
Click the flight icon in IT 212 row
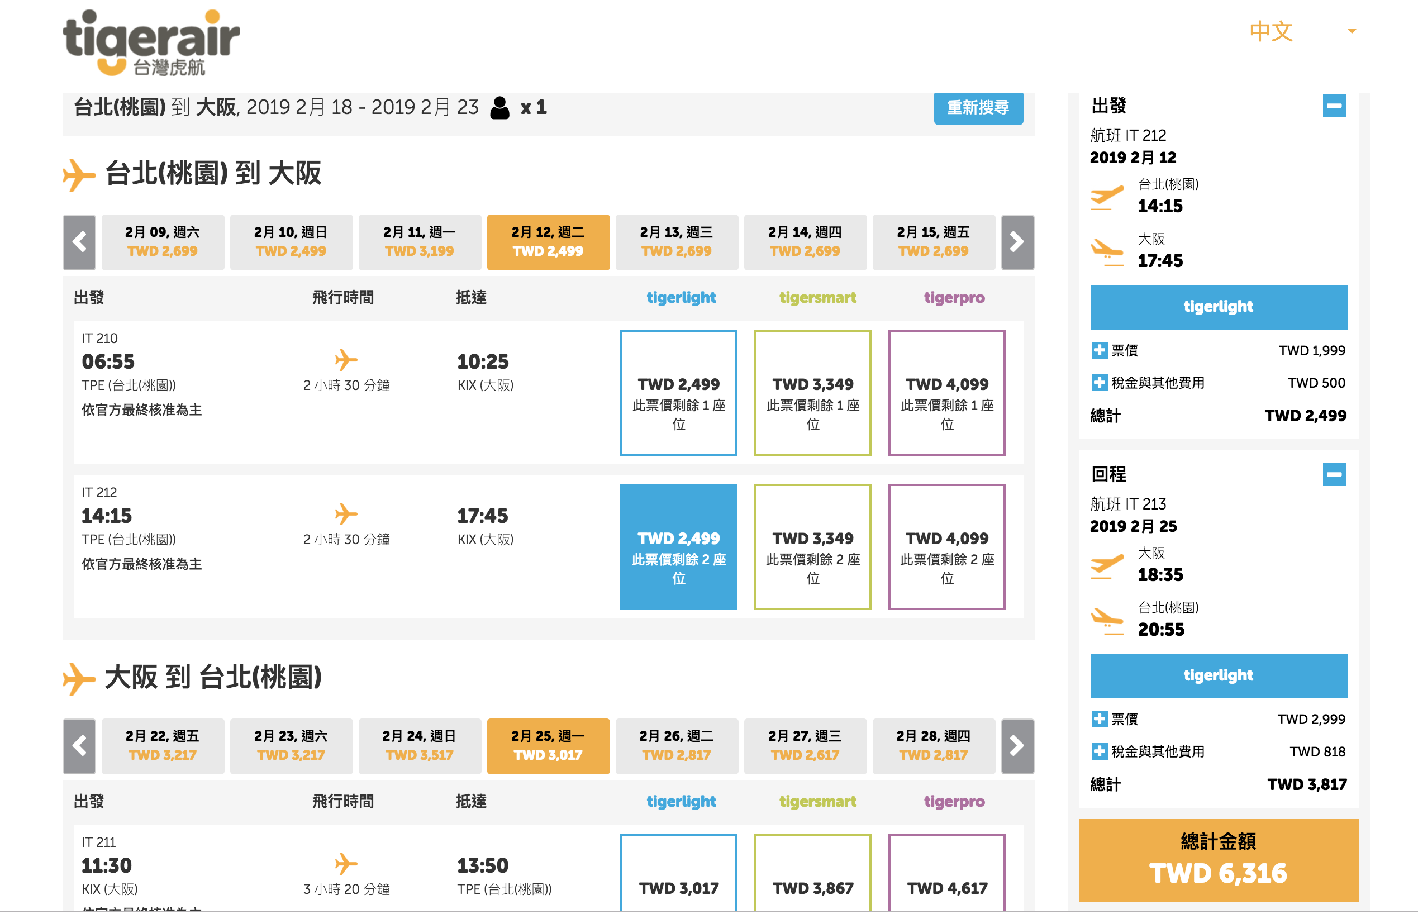click(x=346, y=514)
